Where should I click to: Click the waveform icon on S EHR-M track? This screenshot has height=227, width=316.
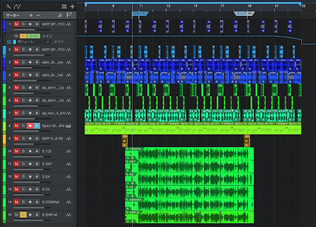(69, 215)
